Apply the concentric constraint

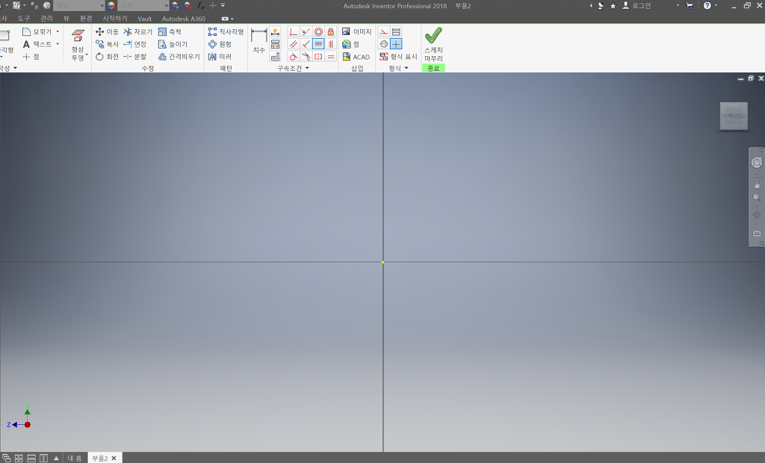pyautogui.click(x=318, y=31)
